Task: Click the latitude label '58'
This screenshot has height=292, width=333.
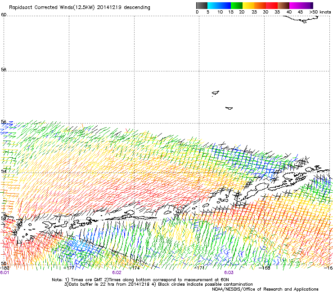Action: (x=4, y=70)
